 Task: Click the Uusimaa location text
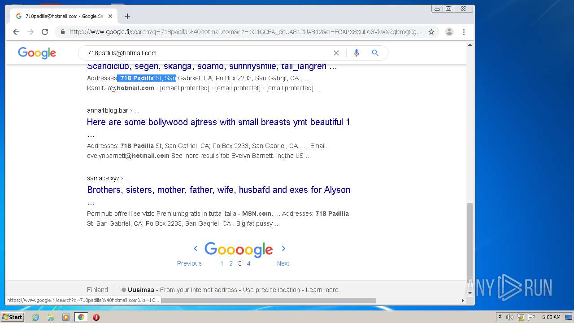141,290
